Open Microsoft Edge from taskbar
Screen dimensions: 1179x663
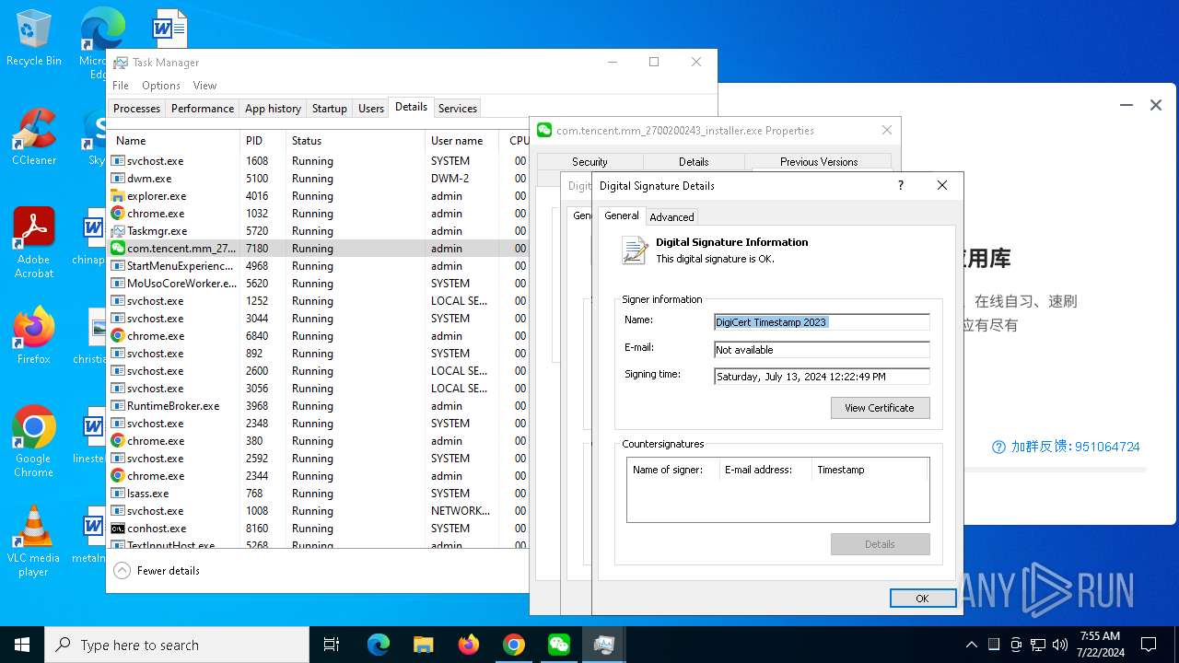pyautogui.click(x=379, y=645)
